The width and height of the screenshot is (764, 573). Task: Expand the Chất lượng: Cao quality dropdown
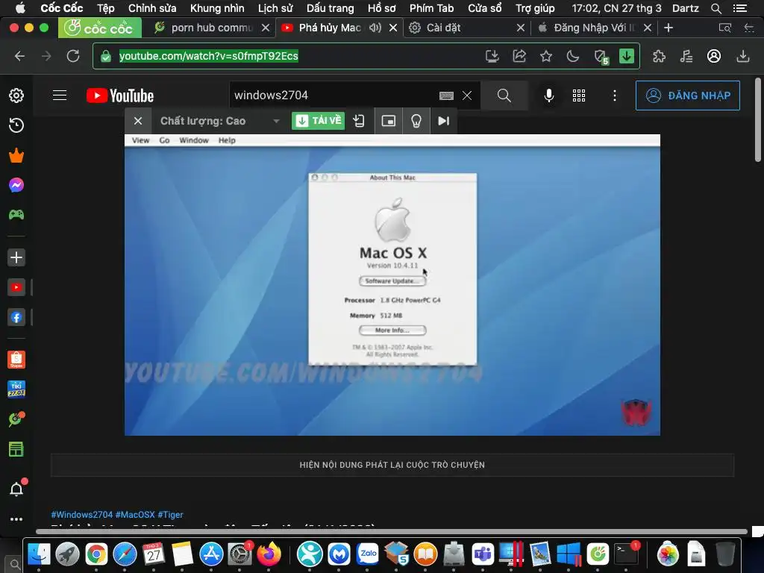(x=220, y=121)
